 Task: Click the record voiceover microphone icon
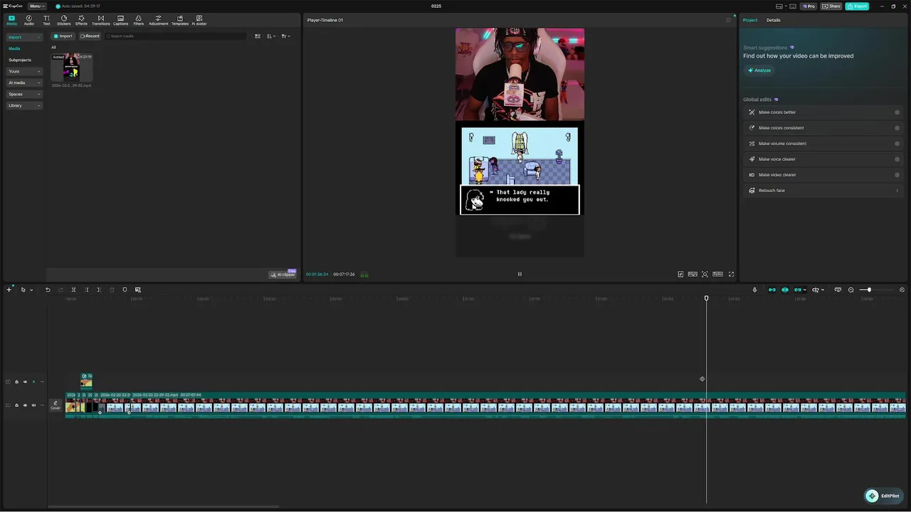(x=754, y=289)
